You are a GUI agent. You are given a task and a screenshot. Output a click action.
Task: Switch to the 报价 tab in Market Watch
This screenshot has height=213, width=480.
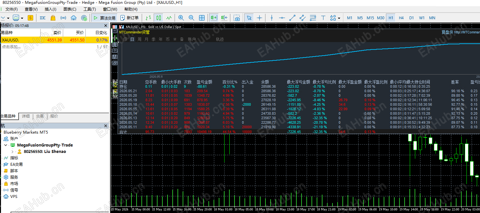(54, 116)
